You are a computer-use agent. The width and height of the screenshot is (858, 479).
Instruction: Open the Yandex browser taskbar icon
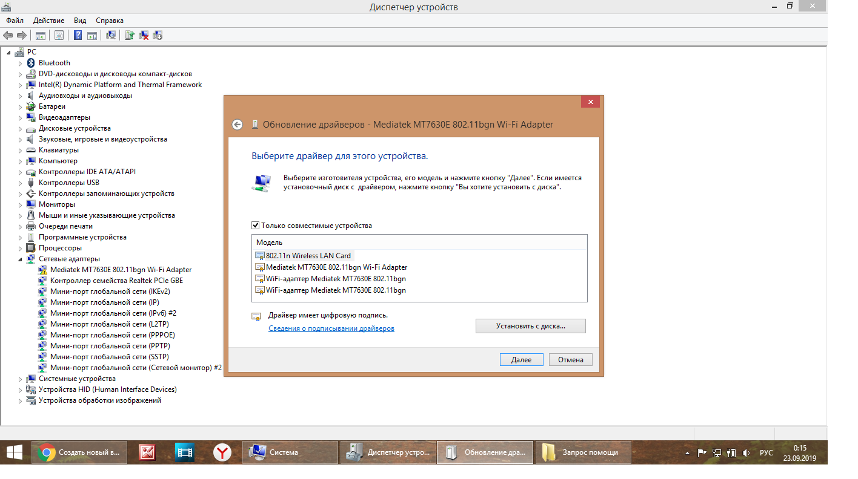(x=222, y=452)
